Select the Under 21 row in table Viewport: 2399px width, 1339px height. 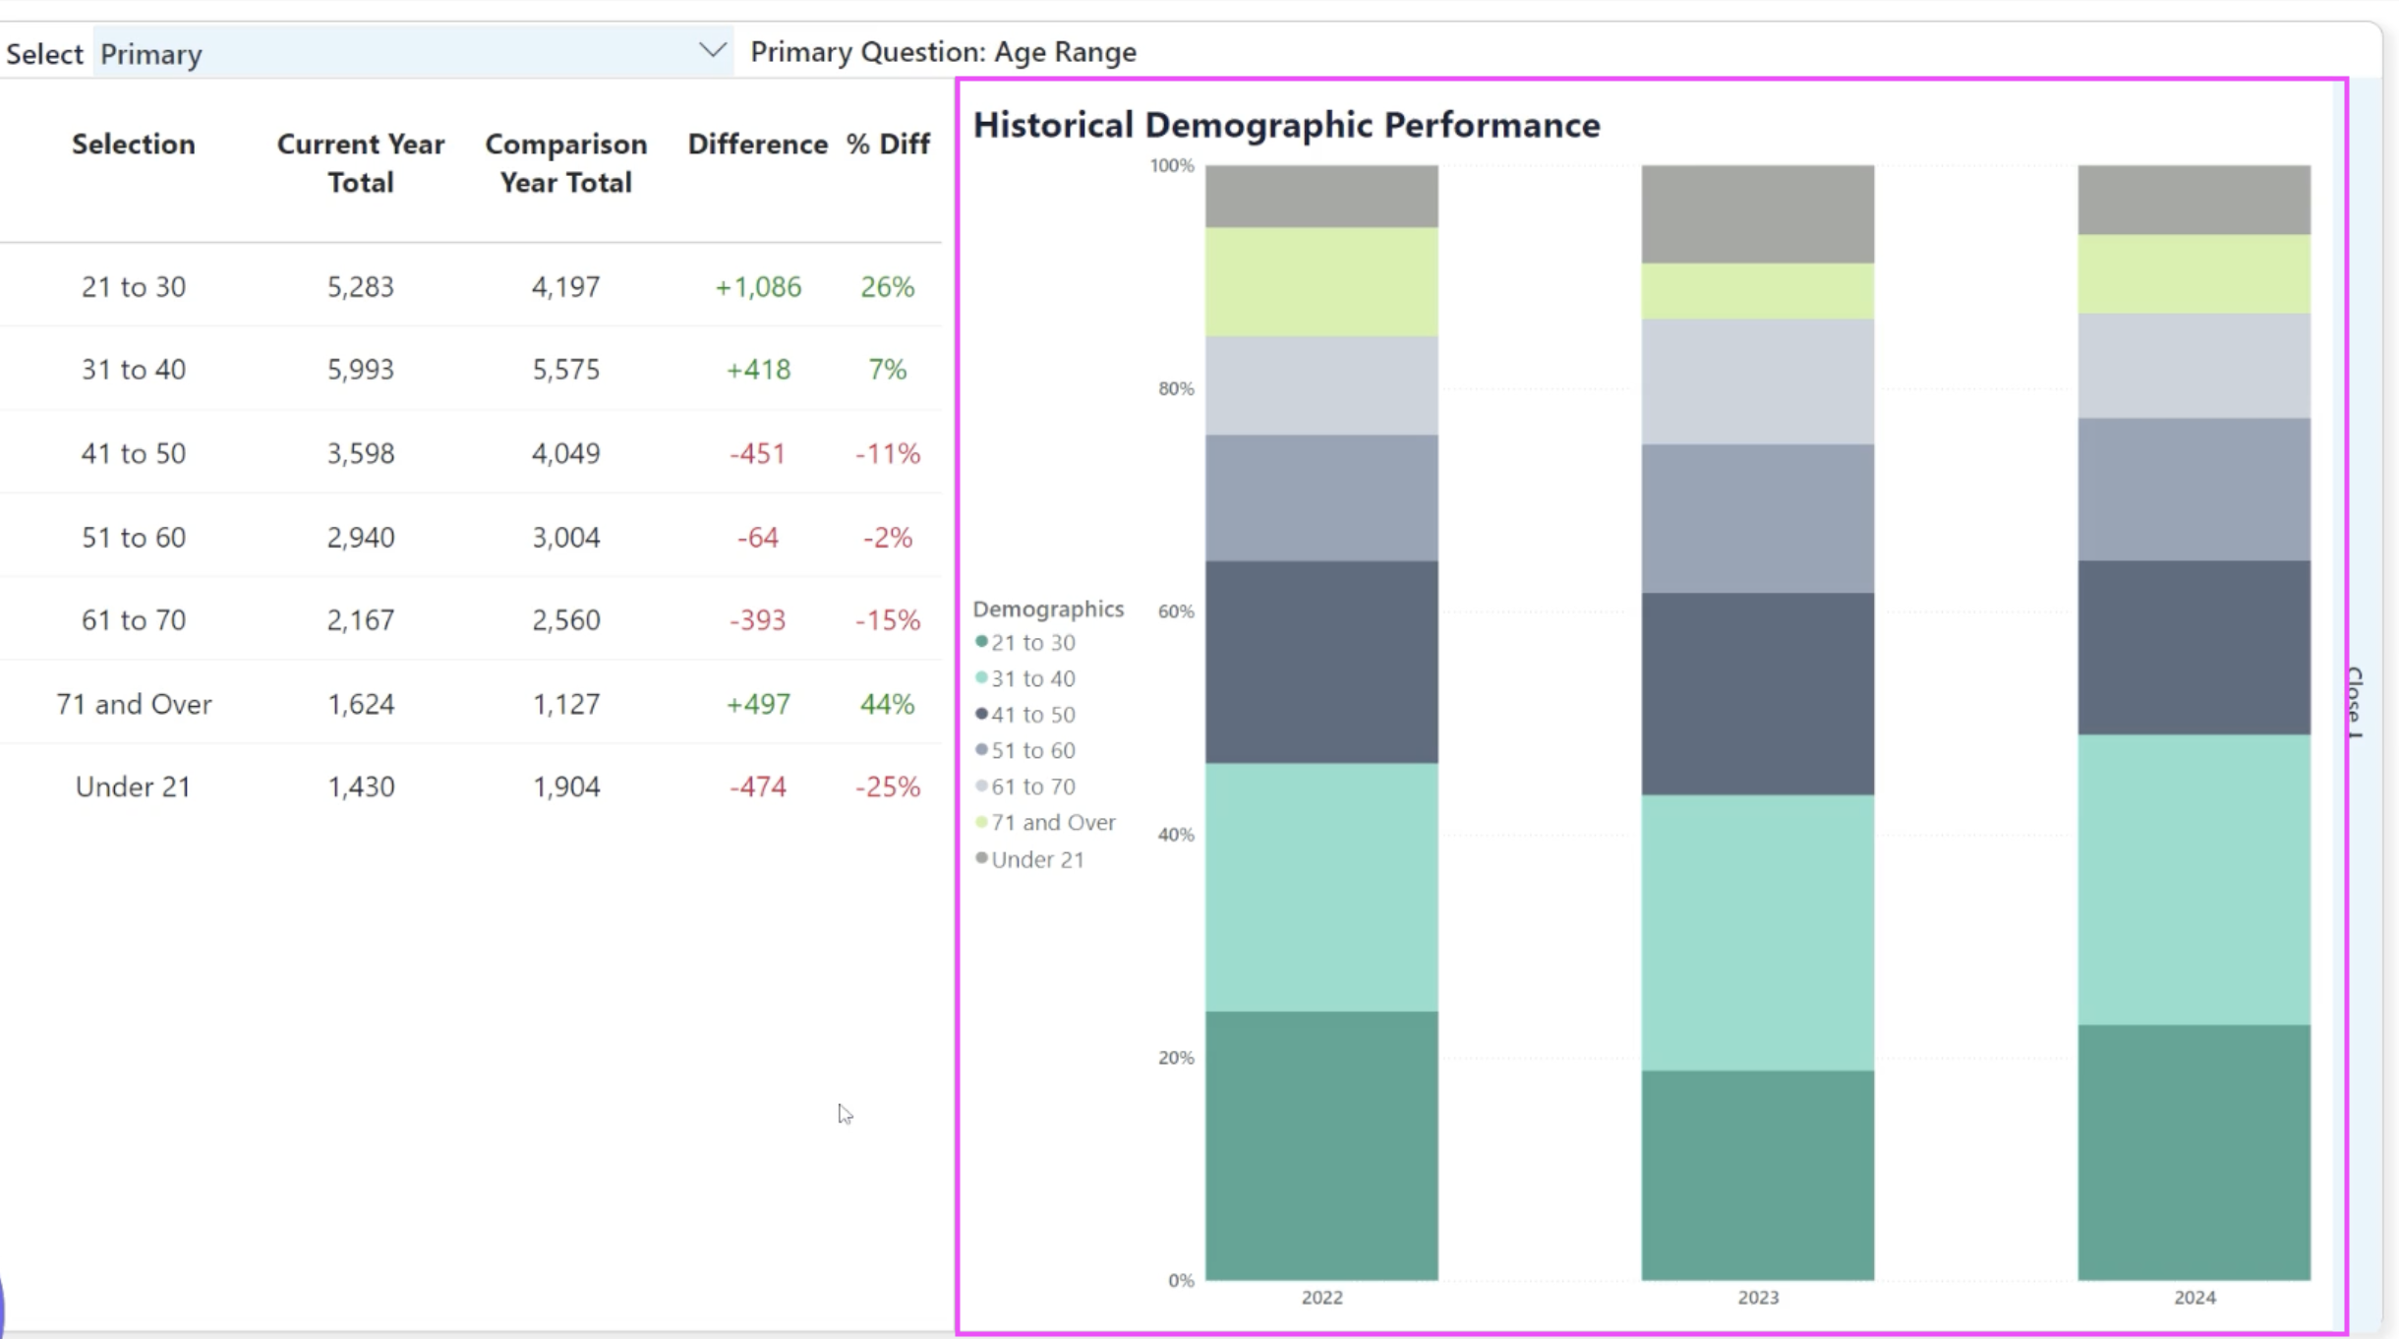point(134,786)
